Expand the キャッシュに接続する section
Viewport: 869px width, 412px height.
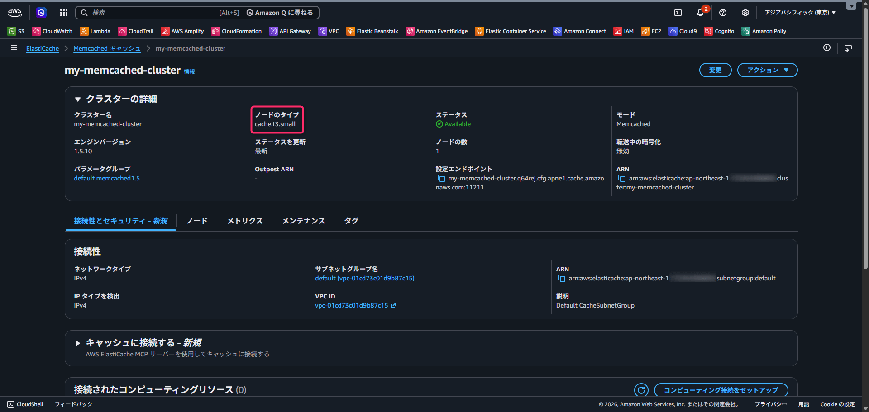click(78, 343)
